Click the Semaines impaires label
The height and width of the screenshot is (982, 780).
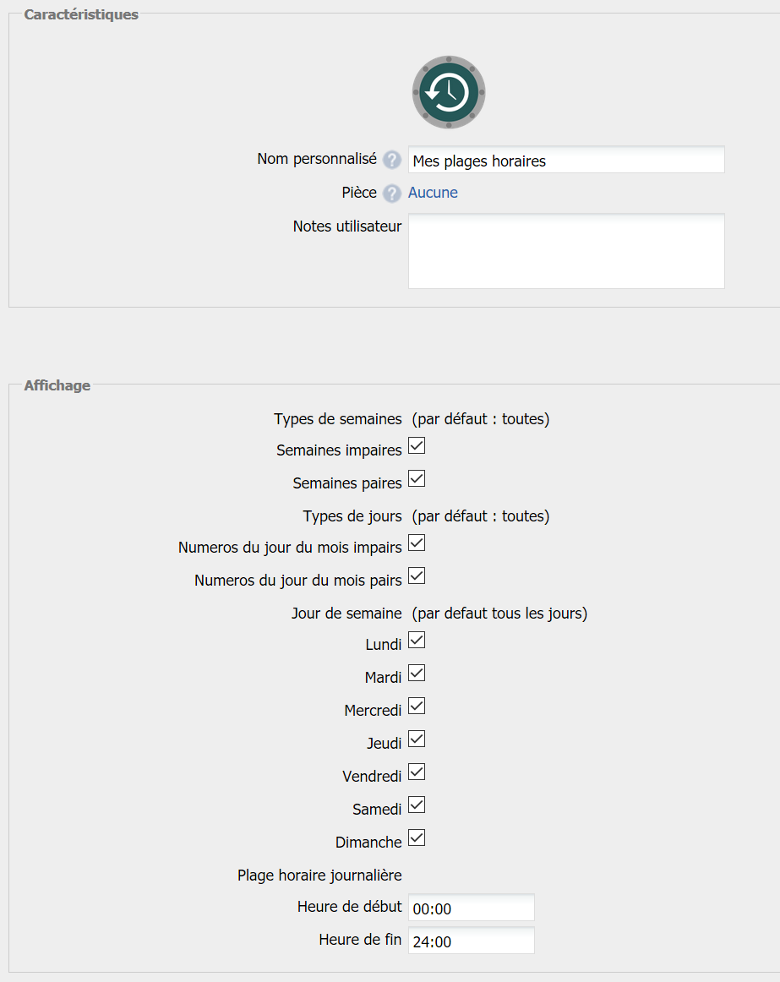point(339,451)
